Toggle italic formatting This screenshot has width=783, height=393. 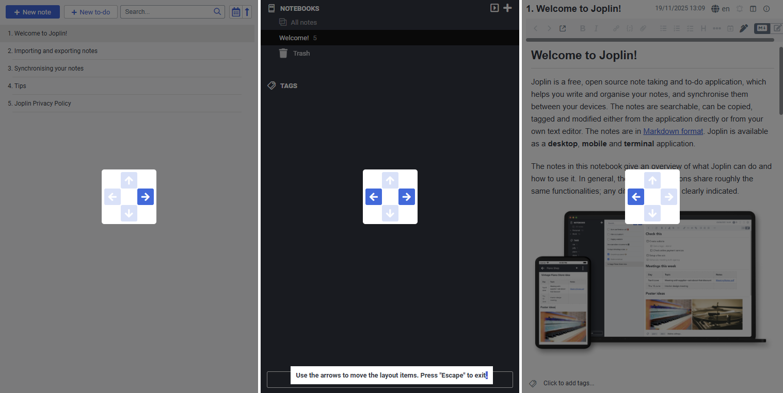coord(596,28)
